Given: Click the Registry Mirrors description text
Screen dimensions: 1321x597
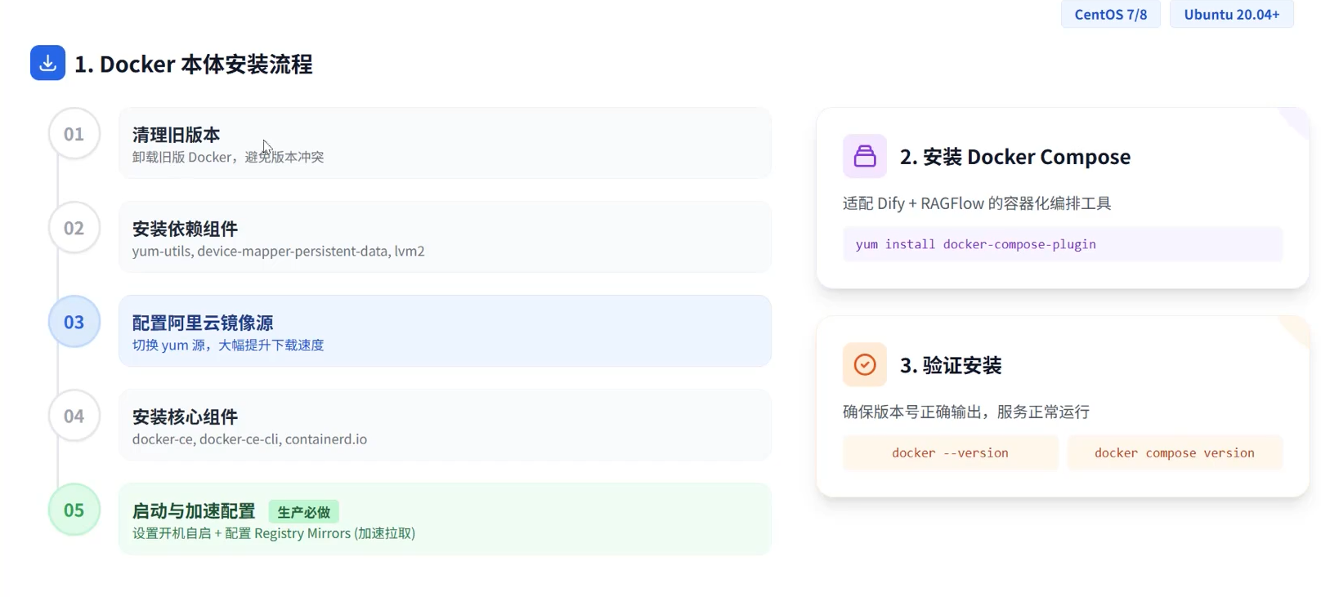Looking at the screenshot, I should click(274, 533).
